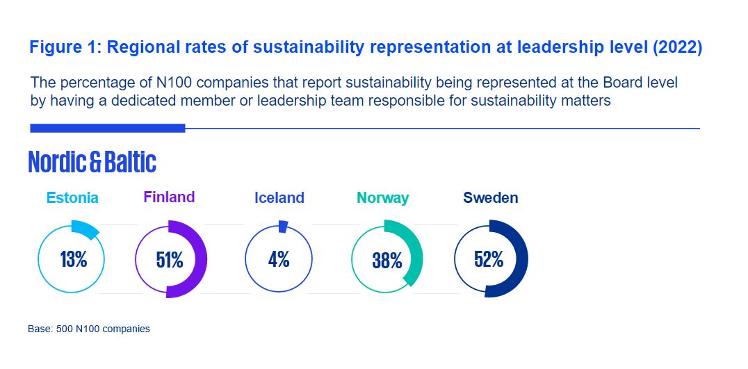Click the 4% value in Iceland's chart
The height and width of the screenshot is (369, 748).
coord(279,259)
